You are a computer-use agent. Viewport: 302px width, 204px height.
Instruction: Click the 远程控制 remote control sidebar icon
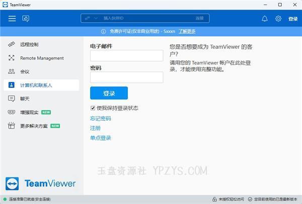coord(12,45)
